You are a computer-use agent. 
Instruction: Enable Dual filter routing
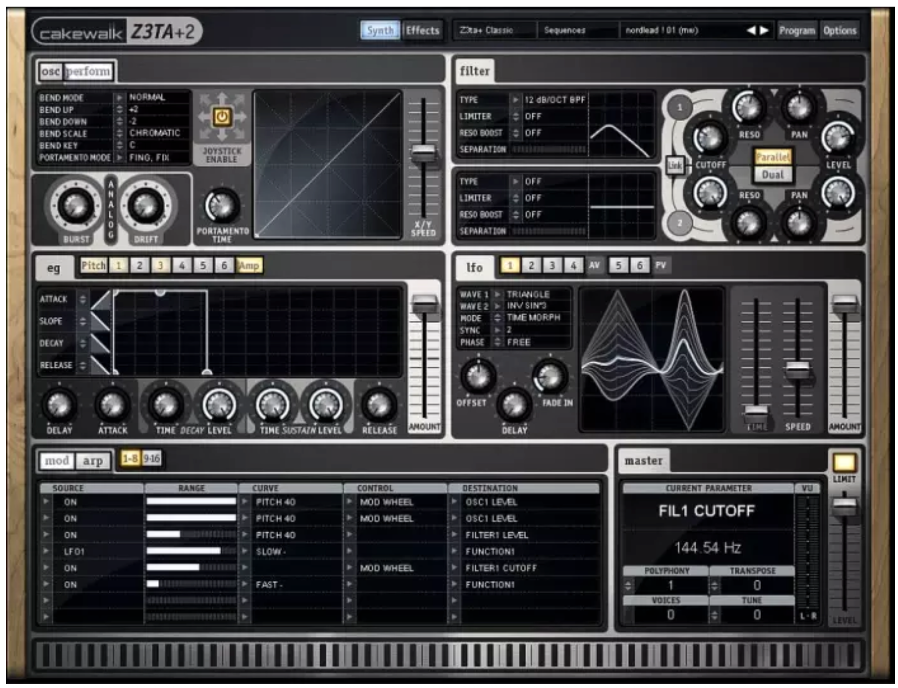pos(773,174)
